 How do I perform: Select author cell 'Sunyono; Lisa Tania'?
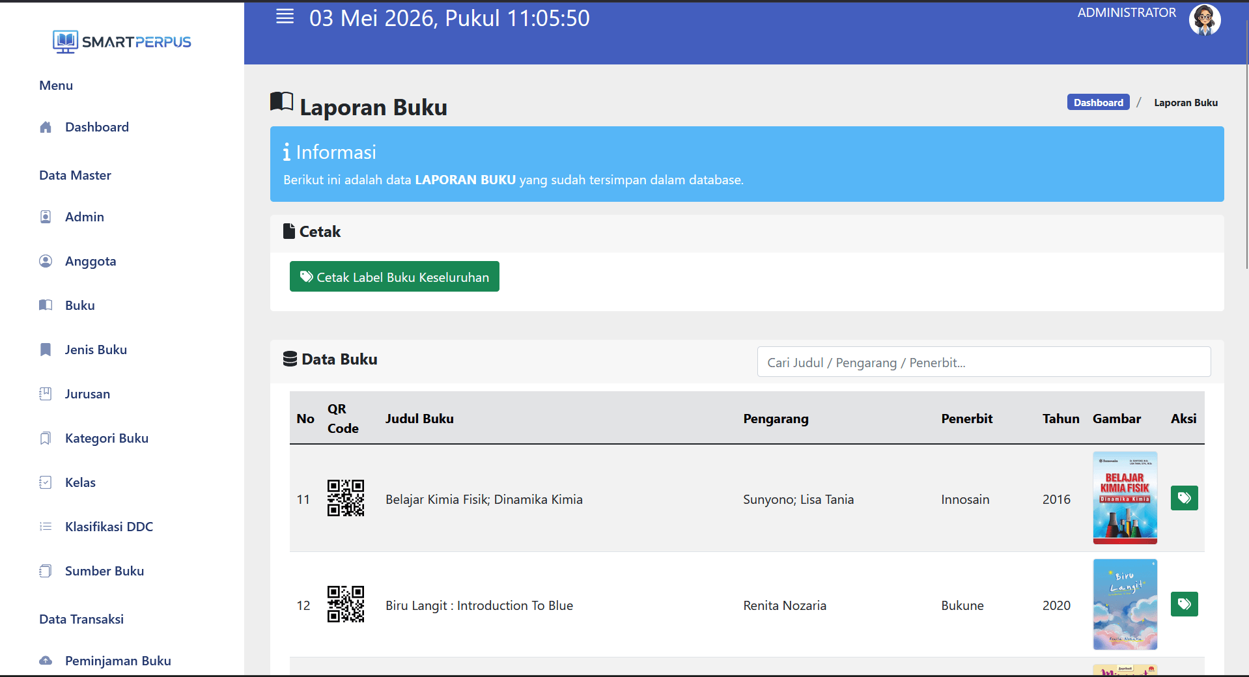tap(798, 499)
